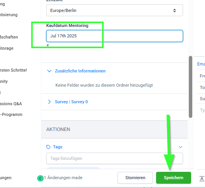Clear the Kaufdatum Mentoring date with x
Viewport: 205px width, 188px height.
tap(48, 45)
